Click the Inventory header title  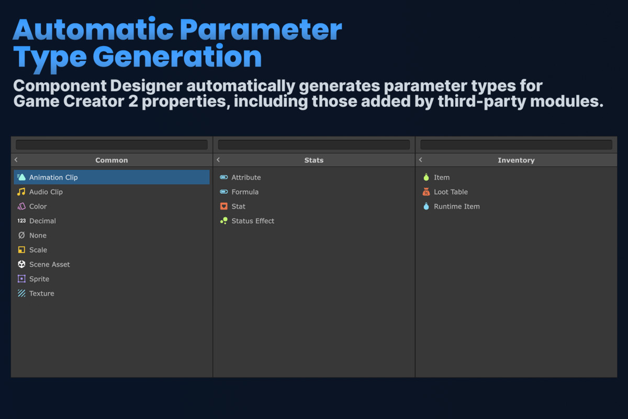[516, 160]
